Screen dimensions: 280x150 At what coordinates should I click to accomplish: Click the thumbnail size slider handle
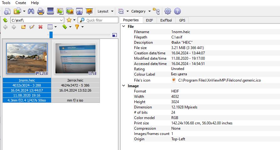pos(51,35)
